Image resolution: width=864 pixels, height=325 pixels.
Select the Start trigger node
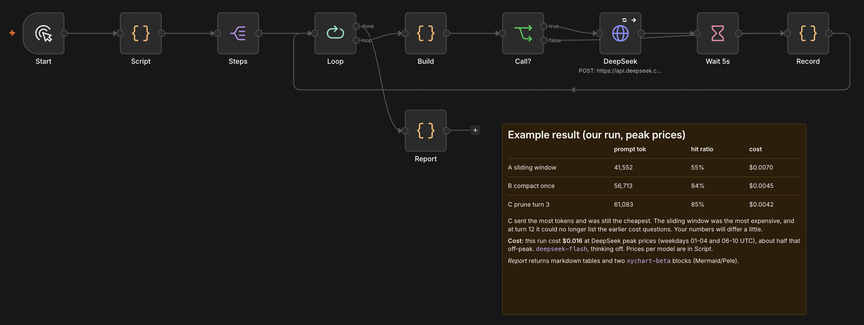[x=43, y=33]
